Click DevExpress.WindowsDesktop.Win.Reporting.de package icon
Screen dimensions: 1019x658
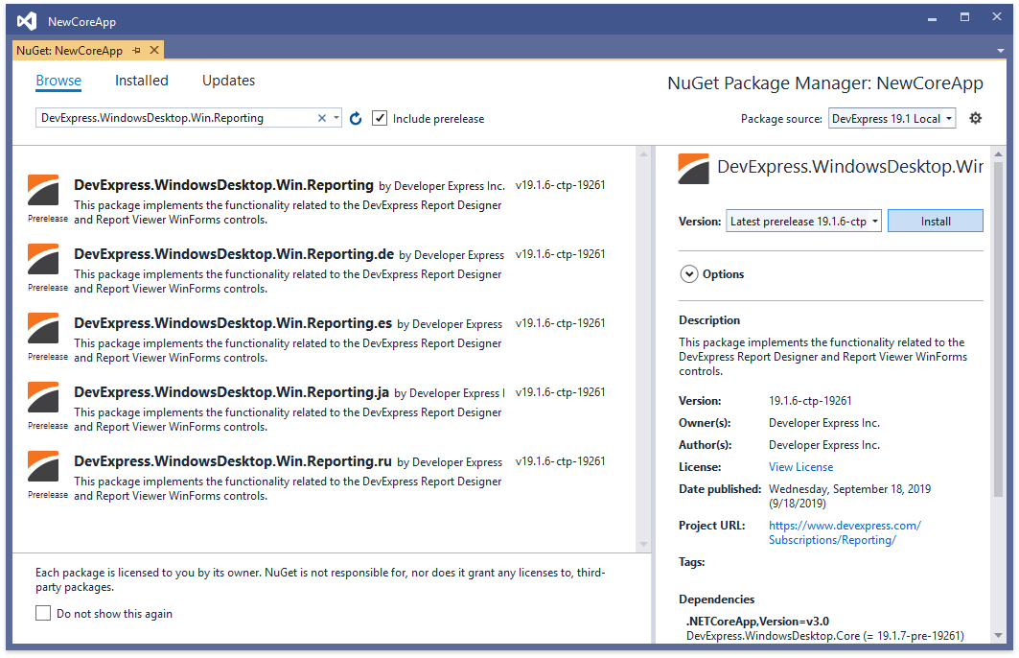(43, 260)
